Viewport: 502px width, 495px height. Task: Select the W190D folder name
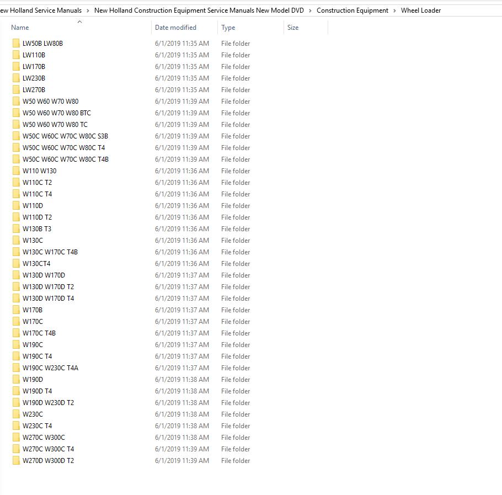[x=33, y=380]
